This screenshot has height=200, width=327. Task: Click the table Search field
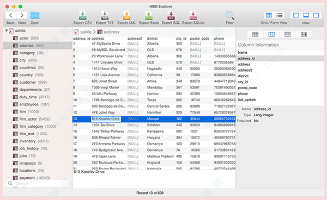coord(38,183)
